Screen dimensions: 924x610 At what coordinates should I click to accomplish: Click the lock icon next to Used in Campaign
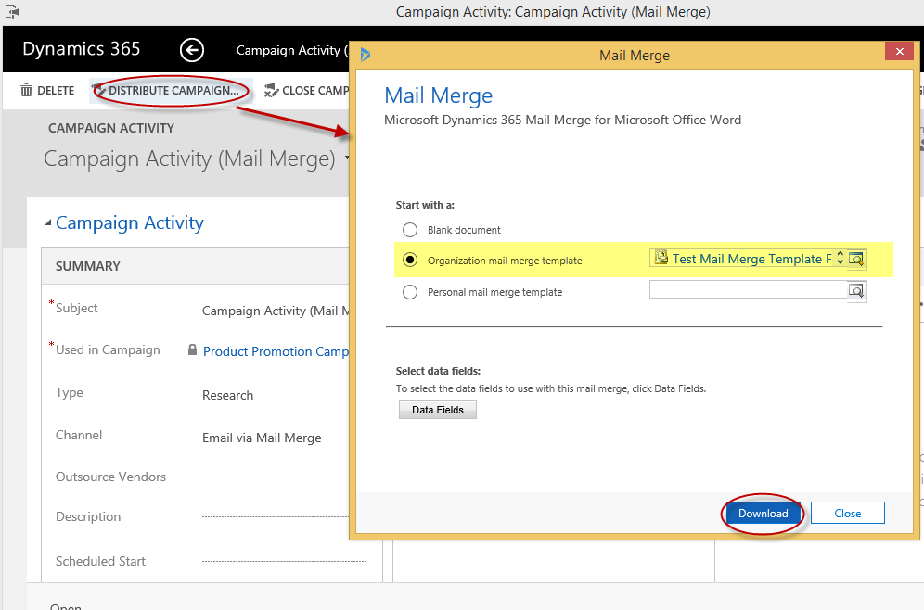(191, 351)
